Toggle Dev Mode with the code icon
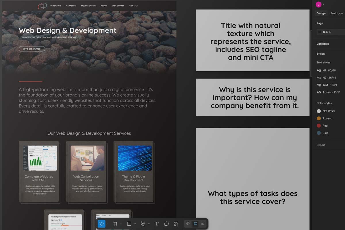 coord(202,224)
